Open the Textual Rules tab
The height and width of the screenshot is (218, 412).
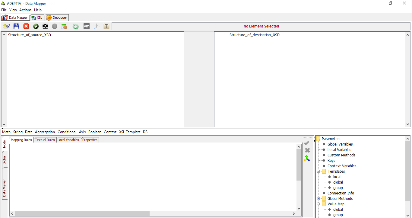click(45, 140)
